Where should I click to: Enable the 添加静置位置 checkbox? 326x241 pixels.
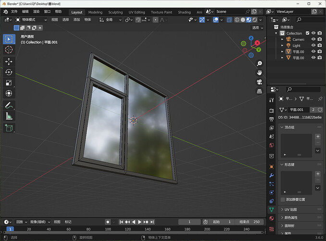[x=282, y=199]
